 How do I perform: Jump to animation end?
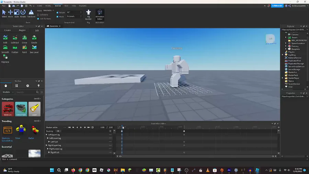[x=89, y=128]
